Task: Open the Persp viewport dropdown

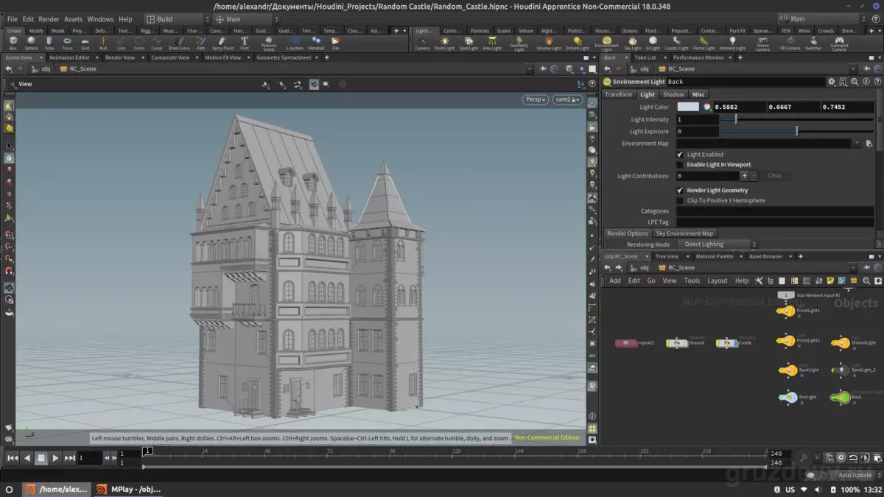Action: coord(536,99)
